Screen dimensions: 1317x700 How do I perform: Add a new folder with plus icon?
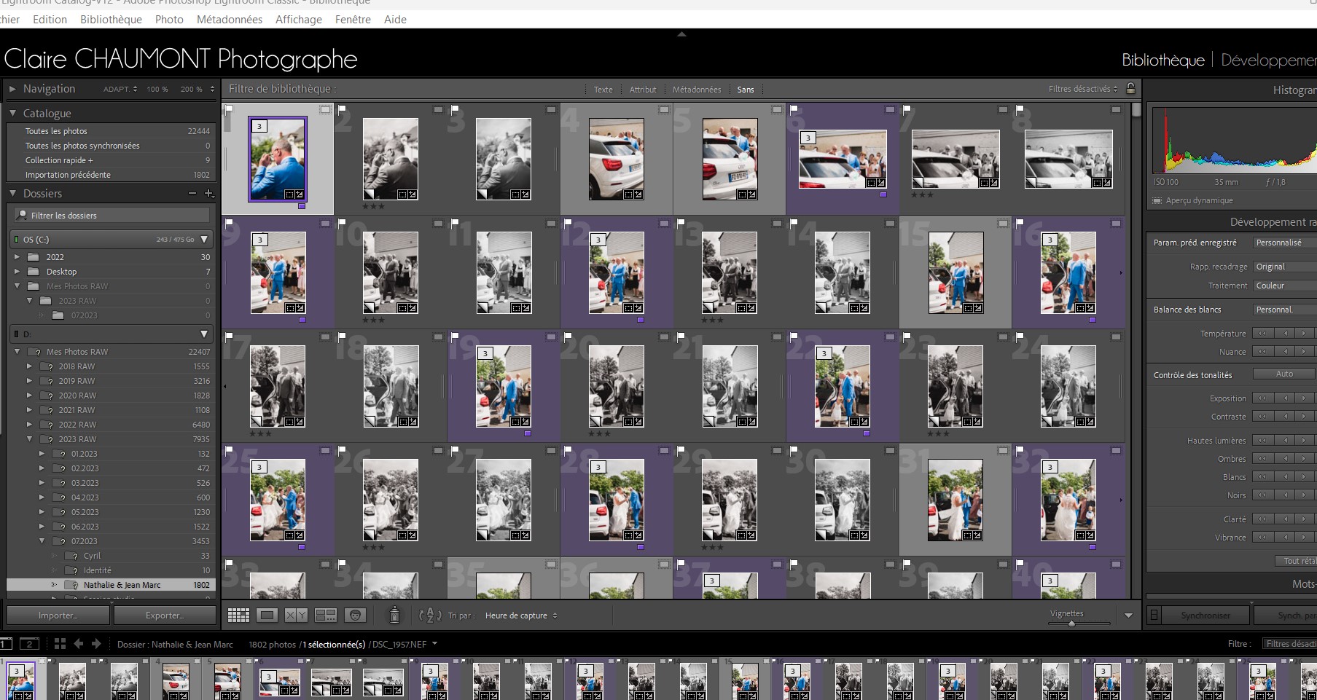[x=209, y=194]
